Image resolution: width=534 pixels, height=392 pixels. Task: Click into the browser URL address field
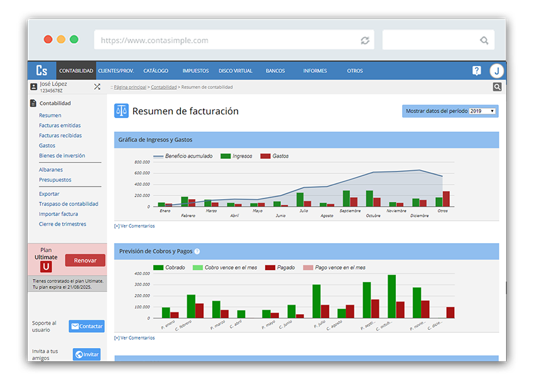coord(226,40)
